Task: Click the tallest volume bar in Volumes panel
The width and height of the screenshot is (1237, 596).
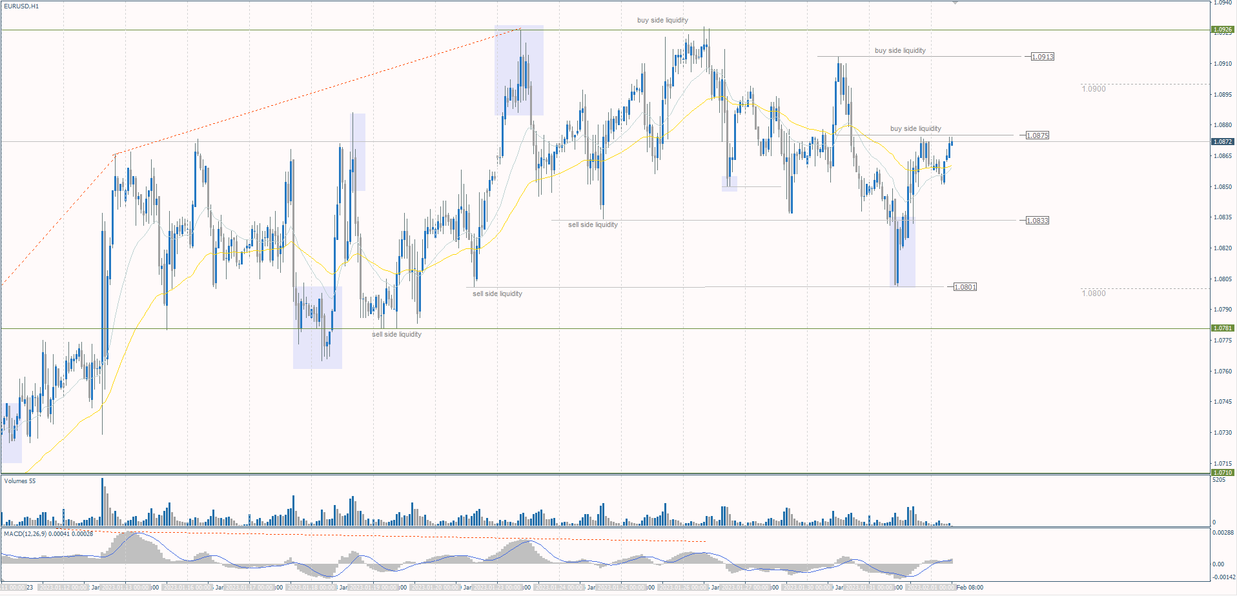Action: pos(102,502)
